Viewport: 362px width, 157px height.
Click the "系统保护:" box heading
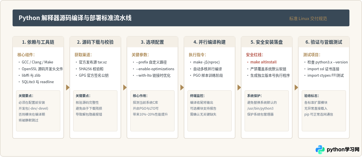tap(254, 96)
